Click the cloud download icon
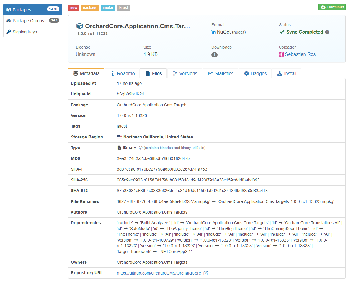 323,7
